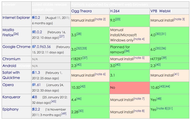The height and width of the screenshot is (120, 191).
Task: Click the Safari with Quicktime link
Action: 11,75
